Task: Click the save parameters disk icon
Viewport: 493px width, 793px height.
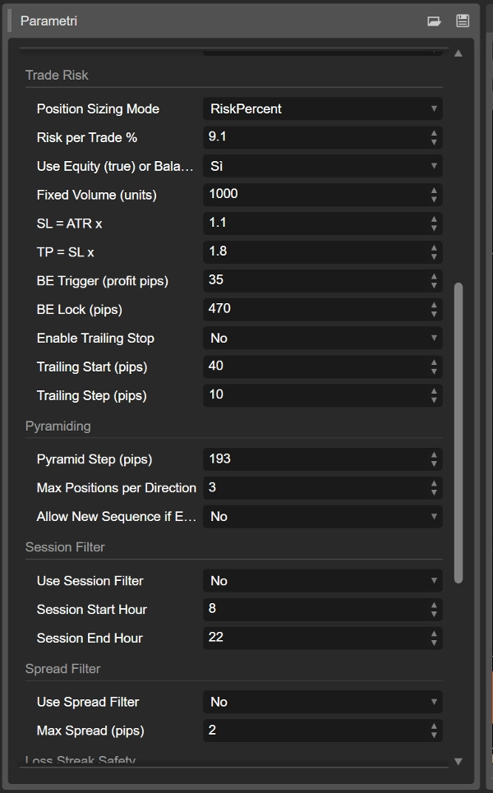Action: (x=462, y=21)
